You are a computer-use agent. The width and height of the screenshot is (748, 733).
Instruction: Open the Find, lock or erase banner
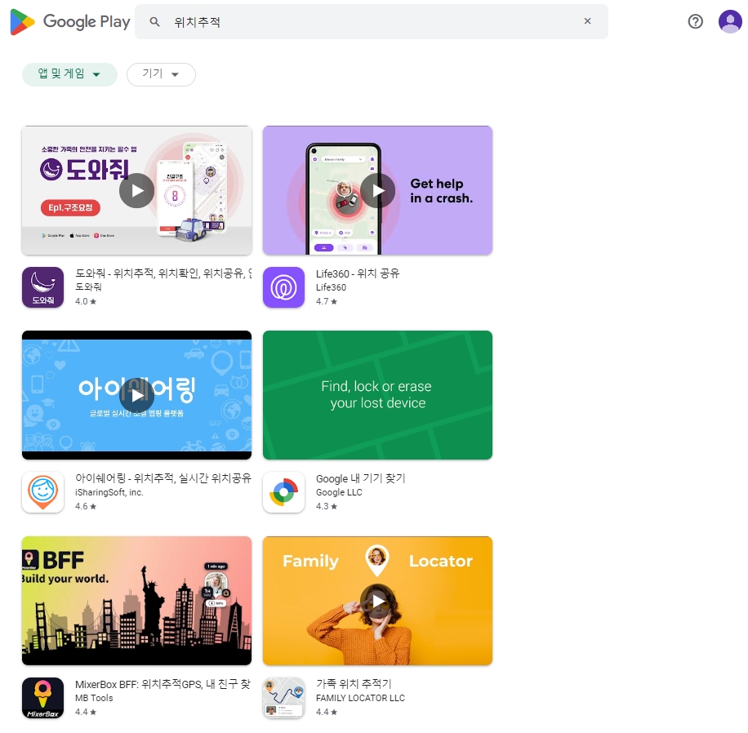click(377, 395)
